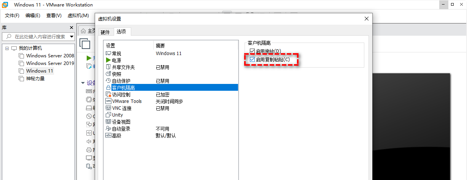Click the processor device icon in main window

89,100
